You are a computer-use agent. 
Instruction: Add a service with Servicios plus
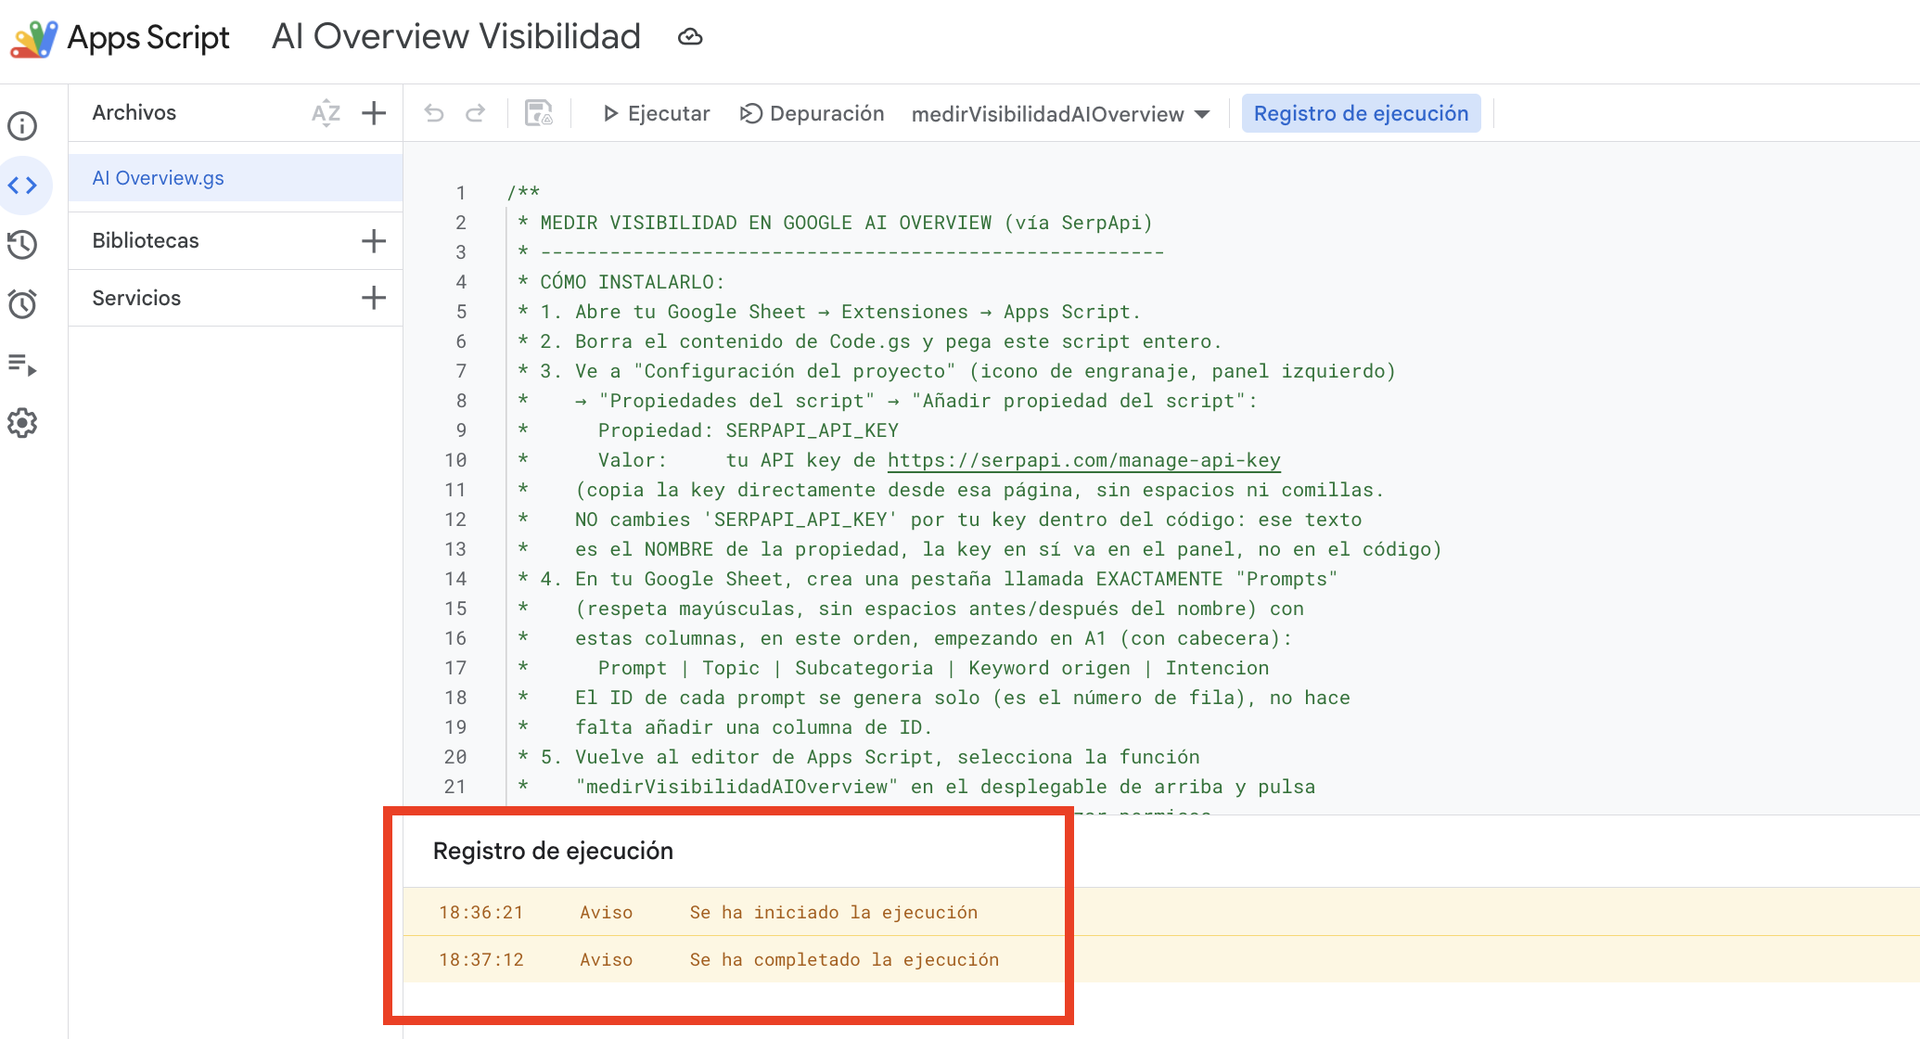click(374, 298)
